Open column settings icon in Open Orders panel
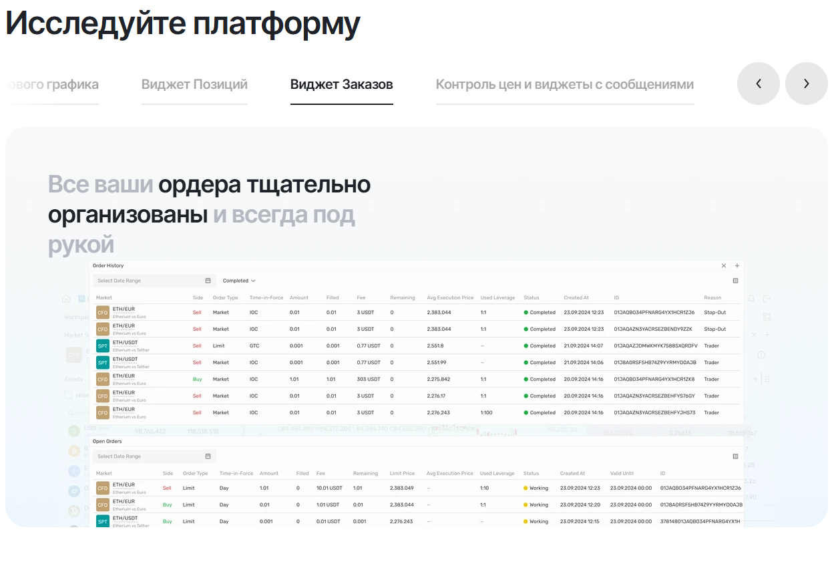Image resolution: width=830 pixels, height=568 pixels. click(735, 456)
